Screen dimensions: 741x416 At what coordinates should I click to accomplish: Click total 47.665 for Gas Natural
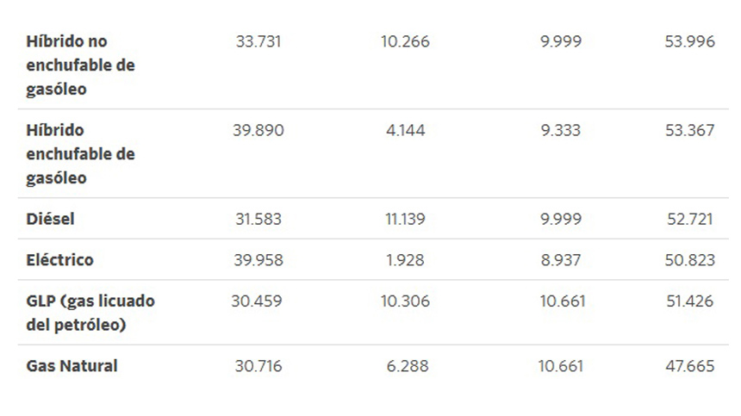click(x=690, y=366)
